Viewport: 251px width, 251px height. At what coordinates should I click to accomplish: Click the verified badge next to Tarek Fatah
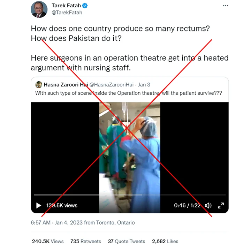(85, 6)
